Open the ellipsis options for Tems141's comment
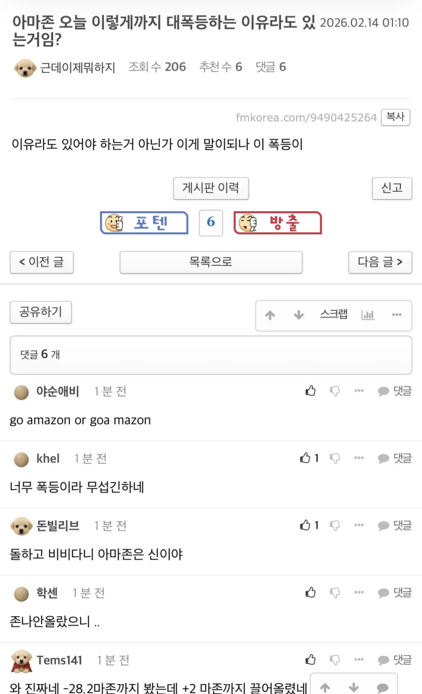 (x=359, y=660)
